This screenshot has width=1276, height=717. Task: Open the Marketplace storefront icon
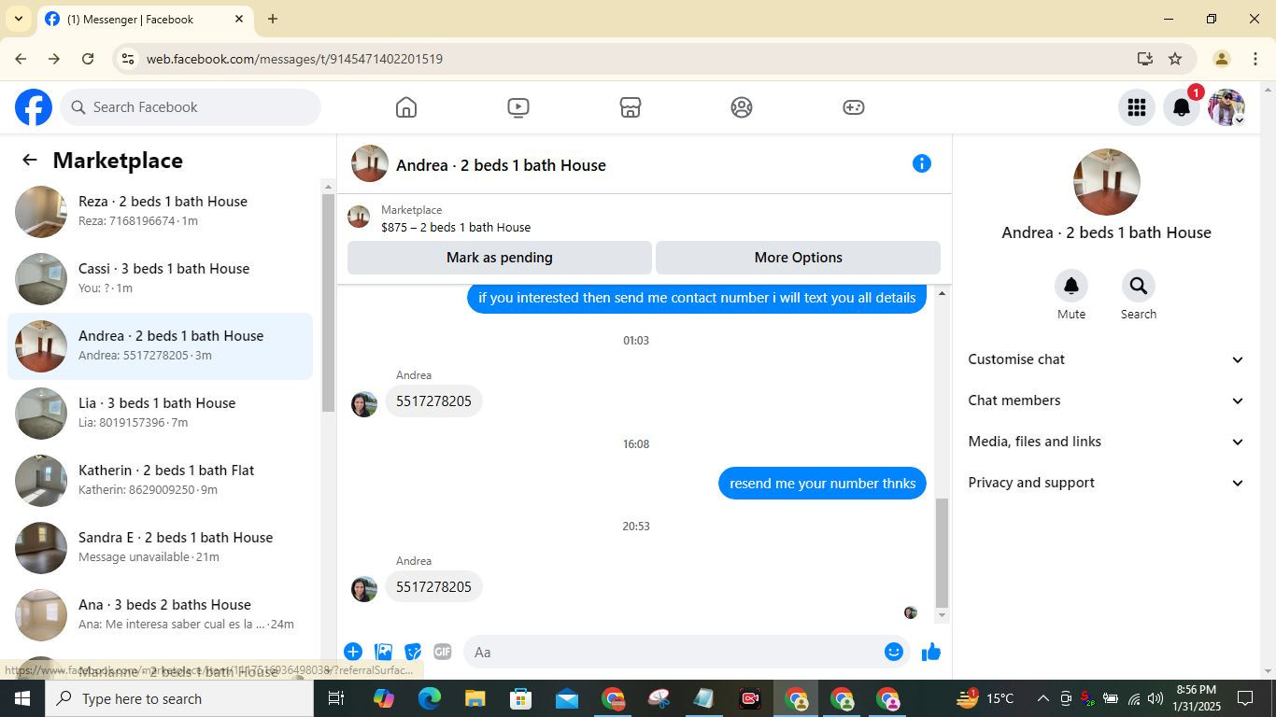631,107
